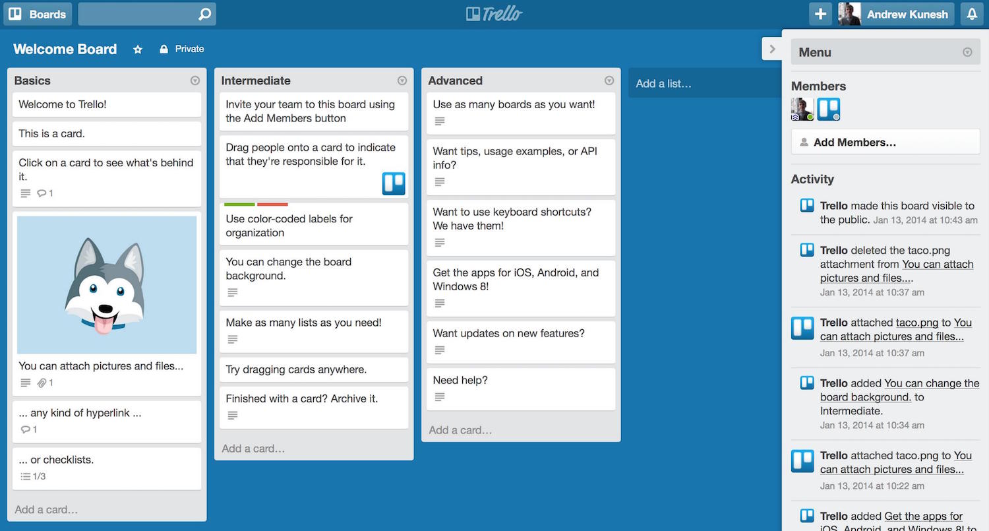Open the Welcome to Trello! card

[x=107, y=104]
